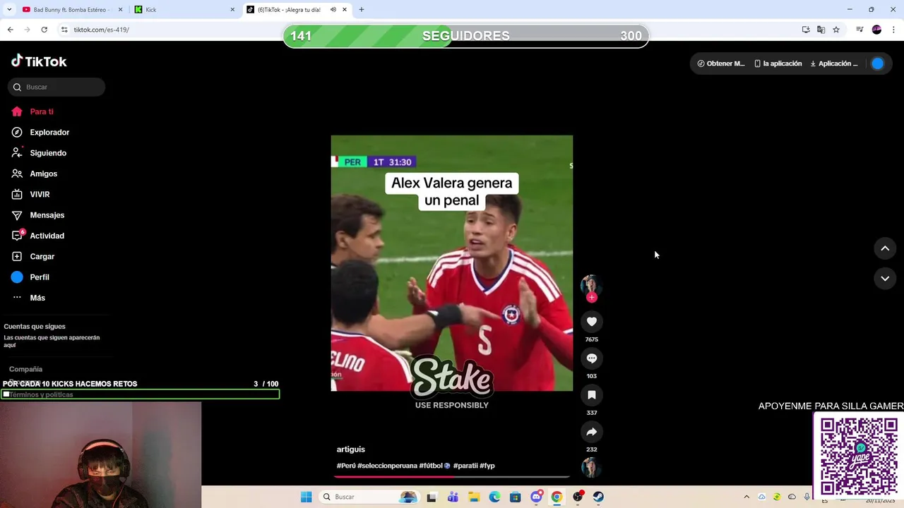Image resolution: width=904 pixels, height=508 pixels.
Task: Click the Obtener M... button
Action: tap(721, 64)
